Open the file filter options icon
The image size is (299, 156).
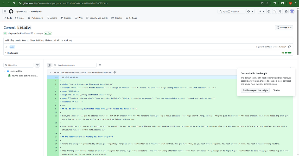pos(37,65)
